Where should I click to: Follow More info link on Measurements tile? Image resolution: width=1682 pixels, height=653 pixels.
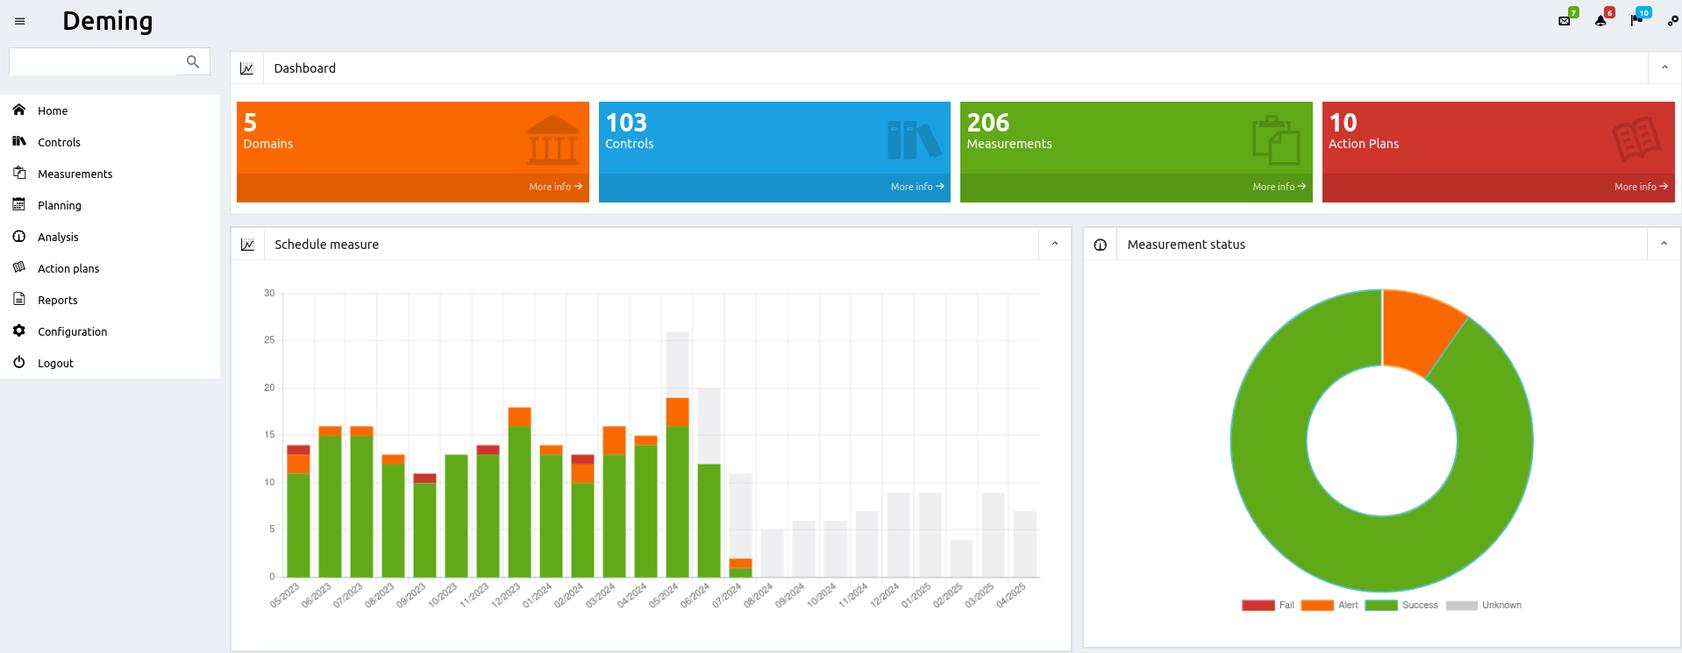1279,187
